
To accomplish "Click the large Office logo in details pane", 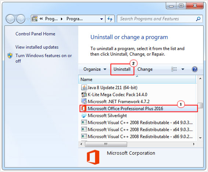I will click(93, 157).
